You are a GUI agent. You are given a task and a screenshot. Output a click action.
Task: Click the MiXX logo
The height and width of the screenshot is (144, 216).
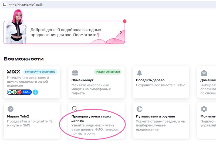(x=13, y=72)
